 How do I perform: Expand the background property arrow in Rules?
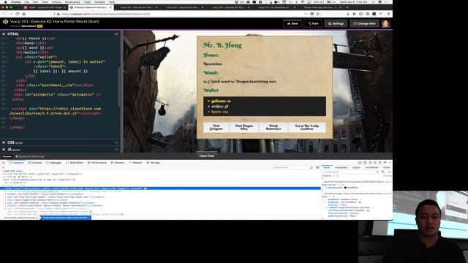(x=327, y=188)
